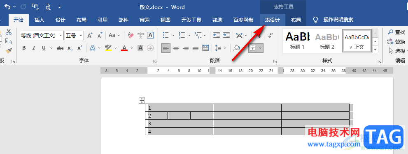Apply character border icon
The width and height of the screenshot is (408, 154).
(x=150, y=35)
